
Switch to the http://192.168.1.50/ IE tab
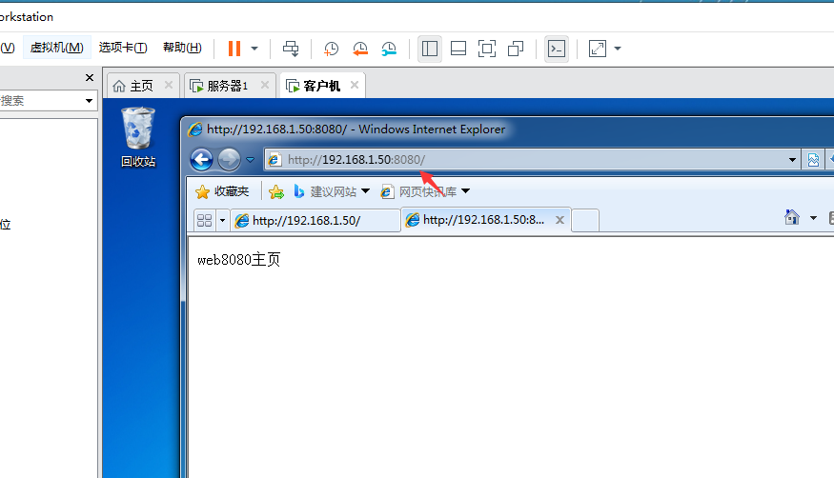click(x=315, y=220)
